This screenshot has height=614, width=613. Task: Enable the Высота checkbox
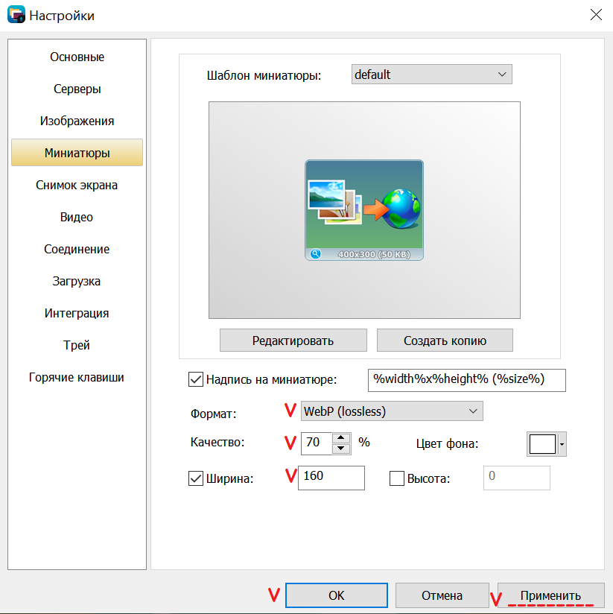pyautogui.click(x=397, y=478)
